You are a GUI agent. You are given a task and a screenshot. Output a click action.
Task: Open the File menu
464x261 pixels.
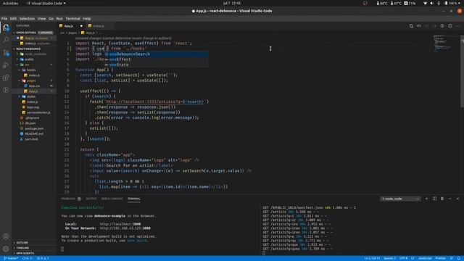tap(4, 19)
